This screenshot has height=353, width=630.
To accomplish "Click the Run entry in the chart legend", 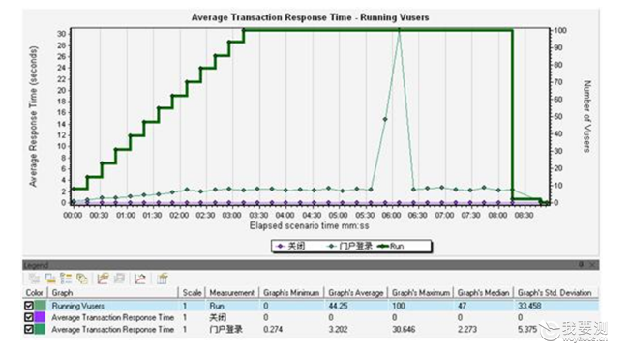I will pyautogui.click(x=391, y=247).
